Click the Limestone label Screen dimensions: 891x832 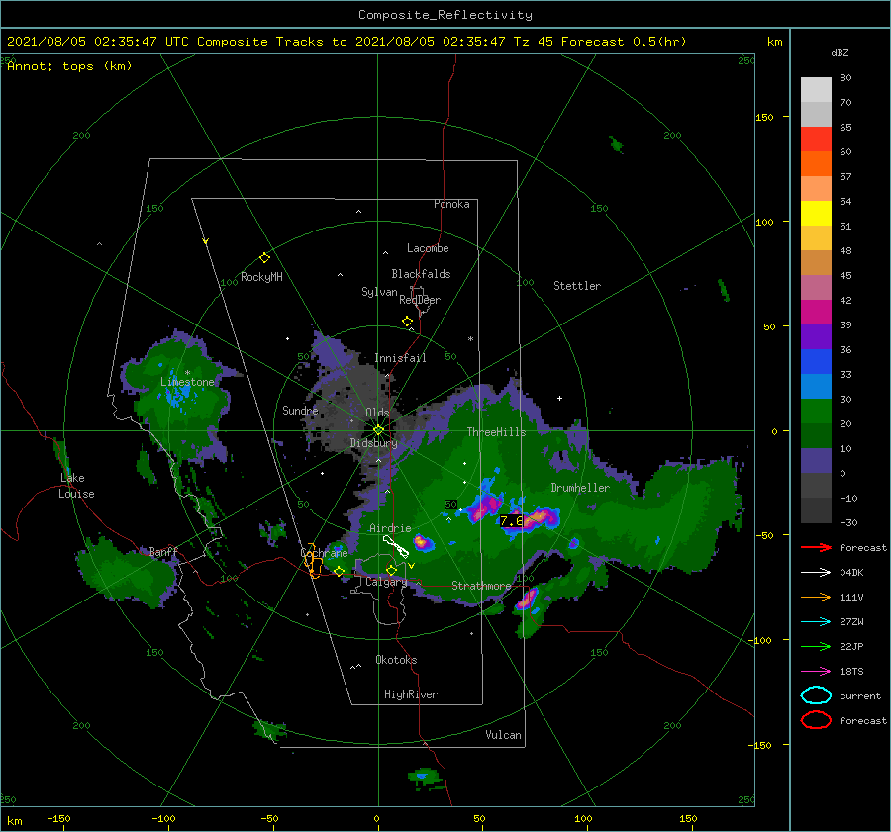pyautogui.click(x=187, y=382)
